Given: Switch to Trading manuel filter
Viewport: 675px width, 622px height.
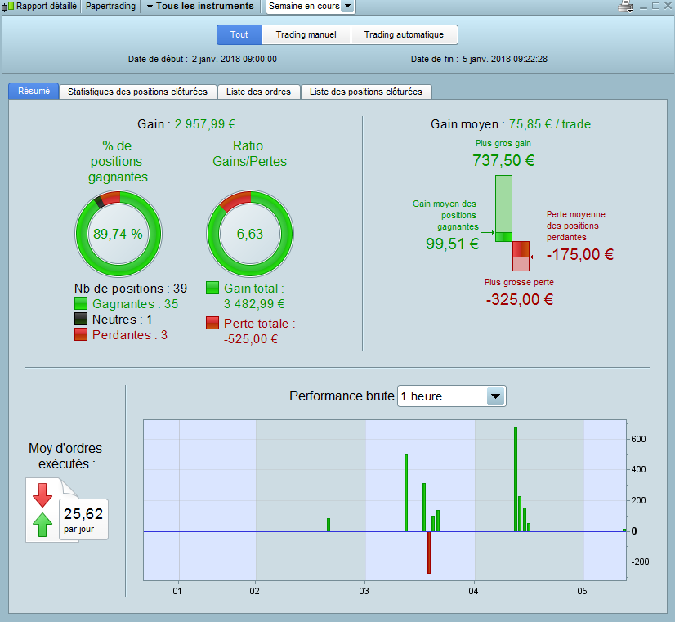Looking at the screenshot, I should [306, 34].
